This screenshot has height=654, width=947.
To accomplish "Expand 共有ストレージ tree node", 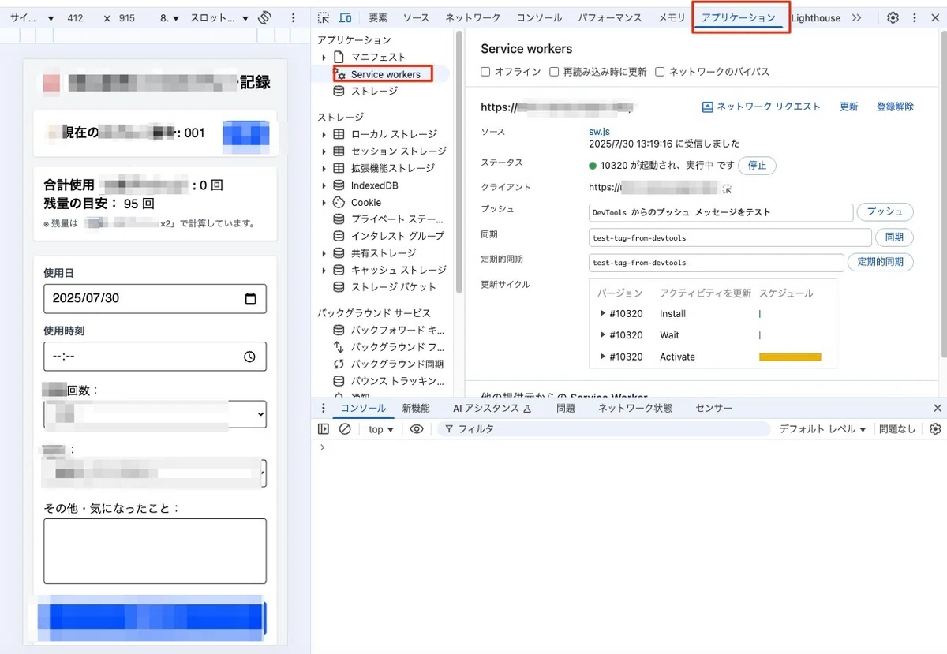I will point(324,253).
